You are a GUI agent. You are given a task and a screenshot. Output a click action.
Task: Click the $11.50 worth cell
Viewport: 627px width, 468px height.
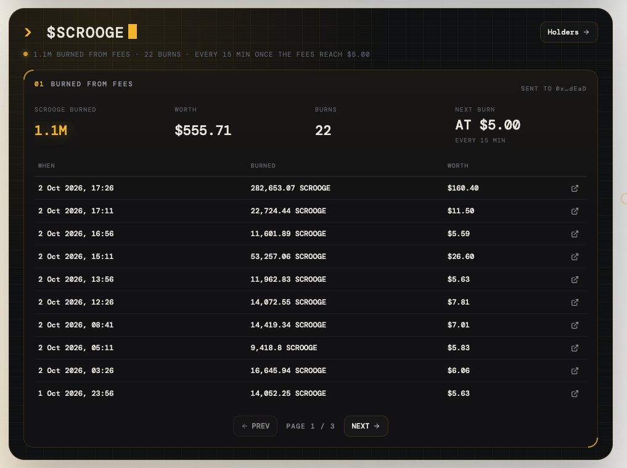[461, 211]
